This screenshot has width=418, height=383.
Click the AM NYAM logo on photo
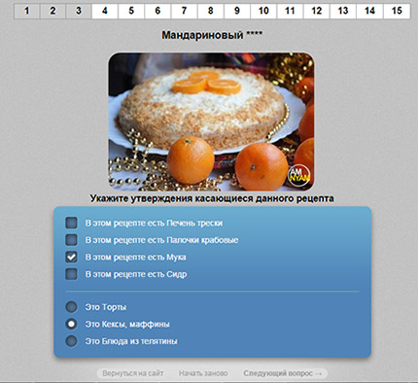click(x=299, y=176)
